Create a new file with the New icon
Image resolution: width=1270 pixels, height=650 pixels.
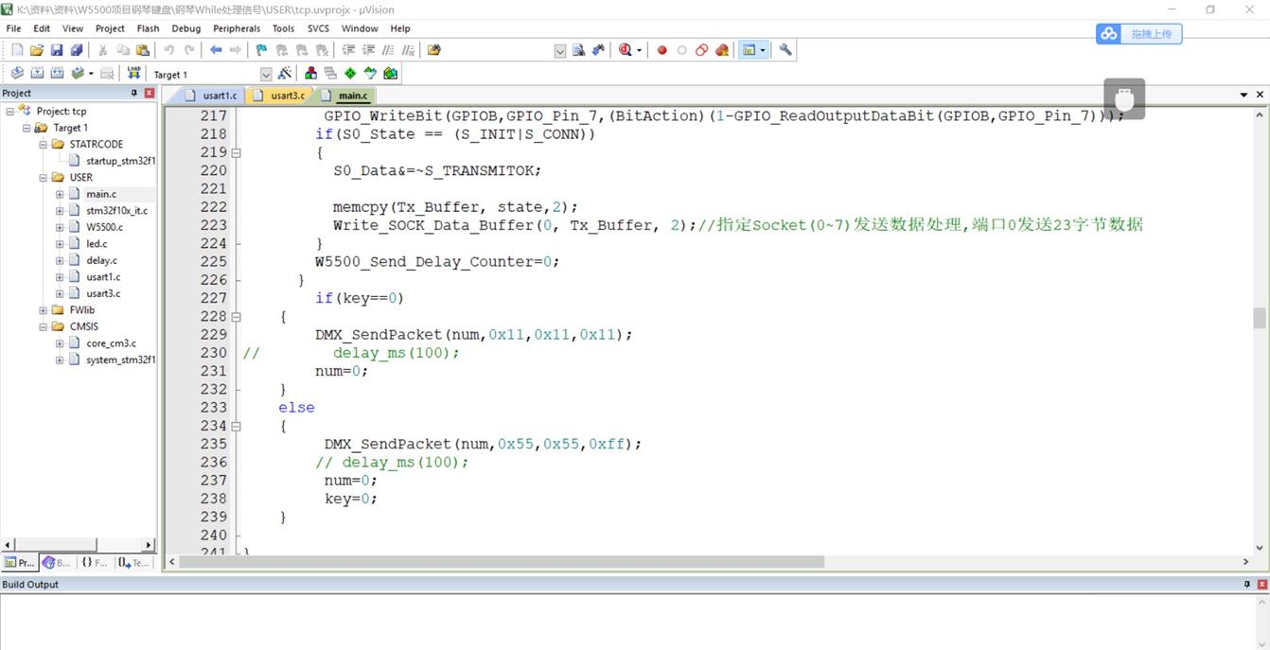pyautogui.click(x=17, y=50)
